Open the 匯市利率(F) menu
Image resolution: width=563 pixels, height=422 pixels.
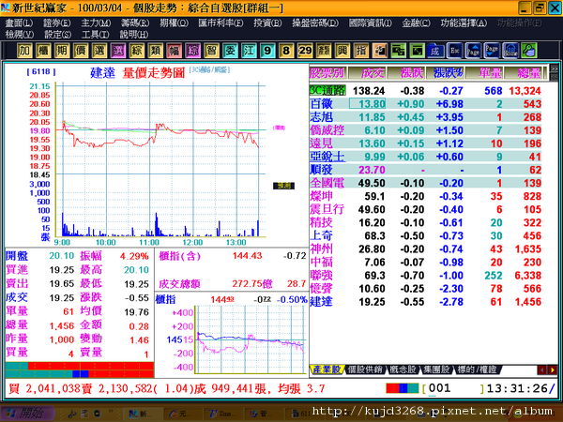coord(221,23)
